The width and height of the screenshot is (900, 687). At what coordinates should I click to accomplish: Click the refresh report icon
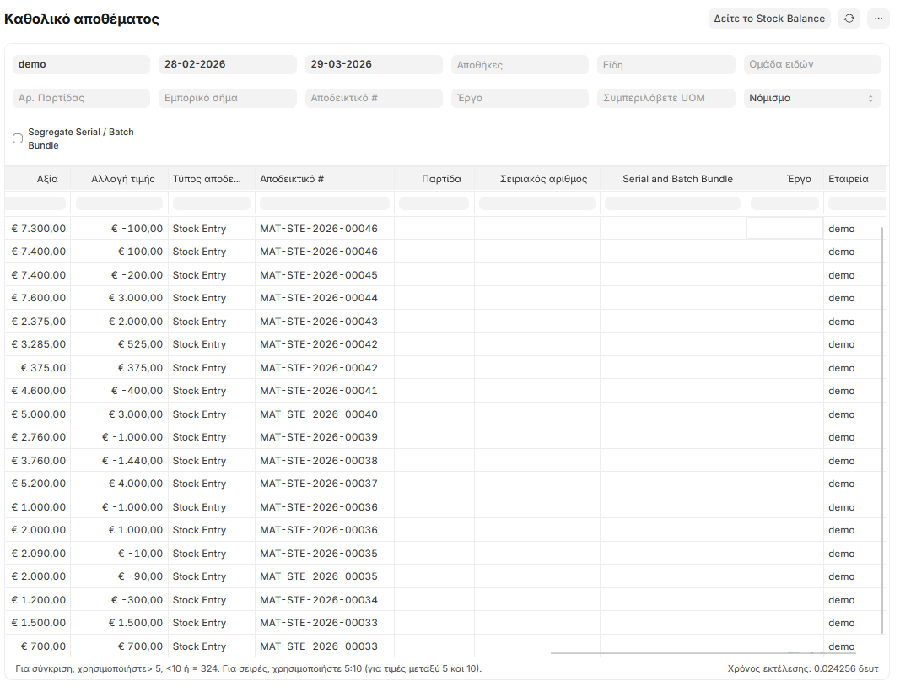849,19
